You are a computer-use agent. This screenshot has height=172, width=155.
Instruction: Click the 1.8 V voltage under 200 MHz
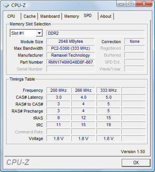pyautogui.click(x=59, y=138)
